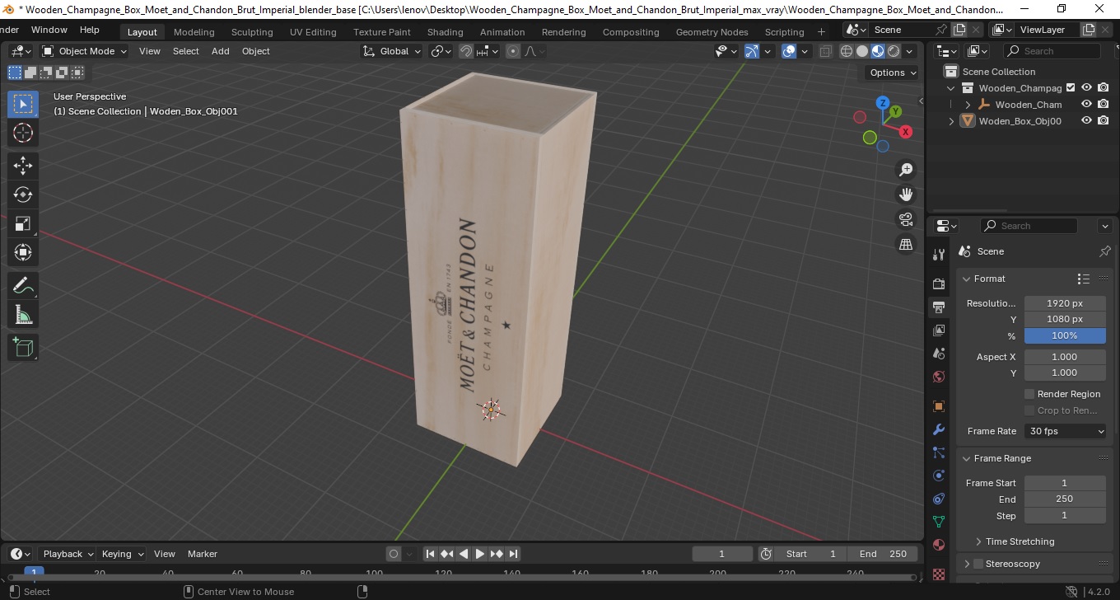This screenshot has width=1120, height=600.
Task: Switch to solid viewport shading
Action: [862, 51]
